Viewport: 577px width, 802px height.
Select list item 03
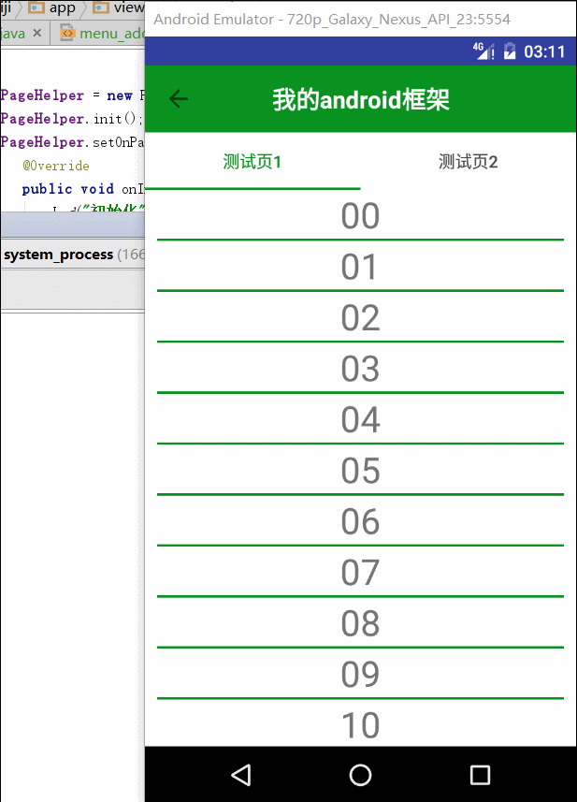[x=360, y=369]
